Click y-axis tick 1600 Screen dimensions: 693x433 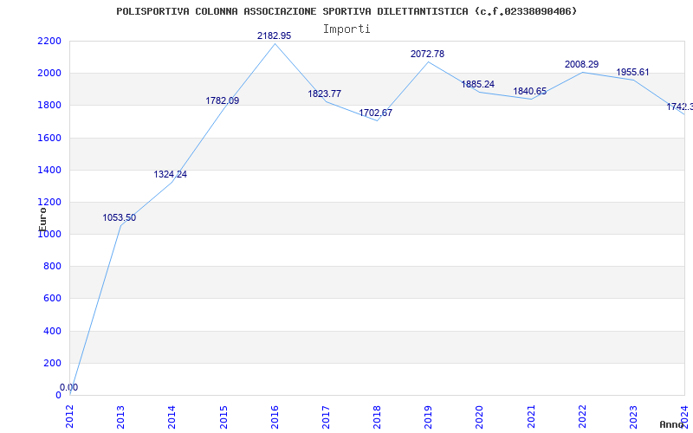tap(49, 138)
